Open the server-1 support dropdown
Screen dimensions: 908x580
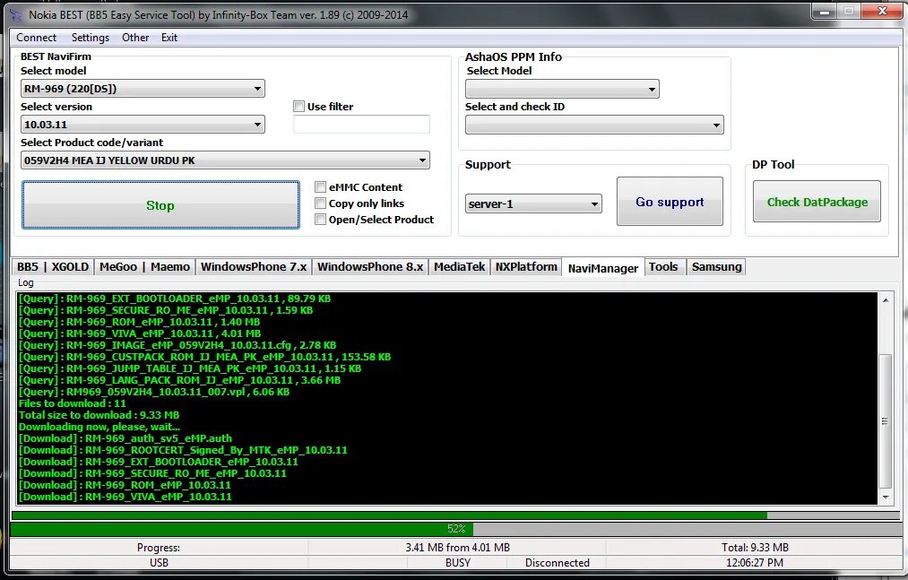coord(533,204)
